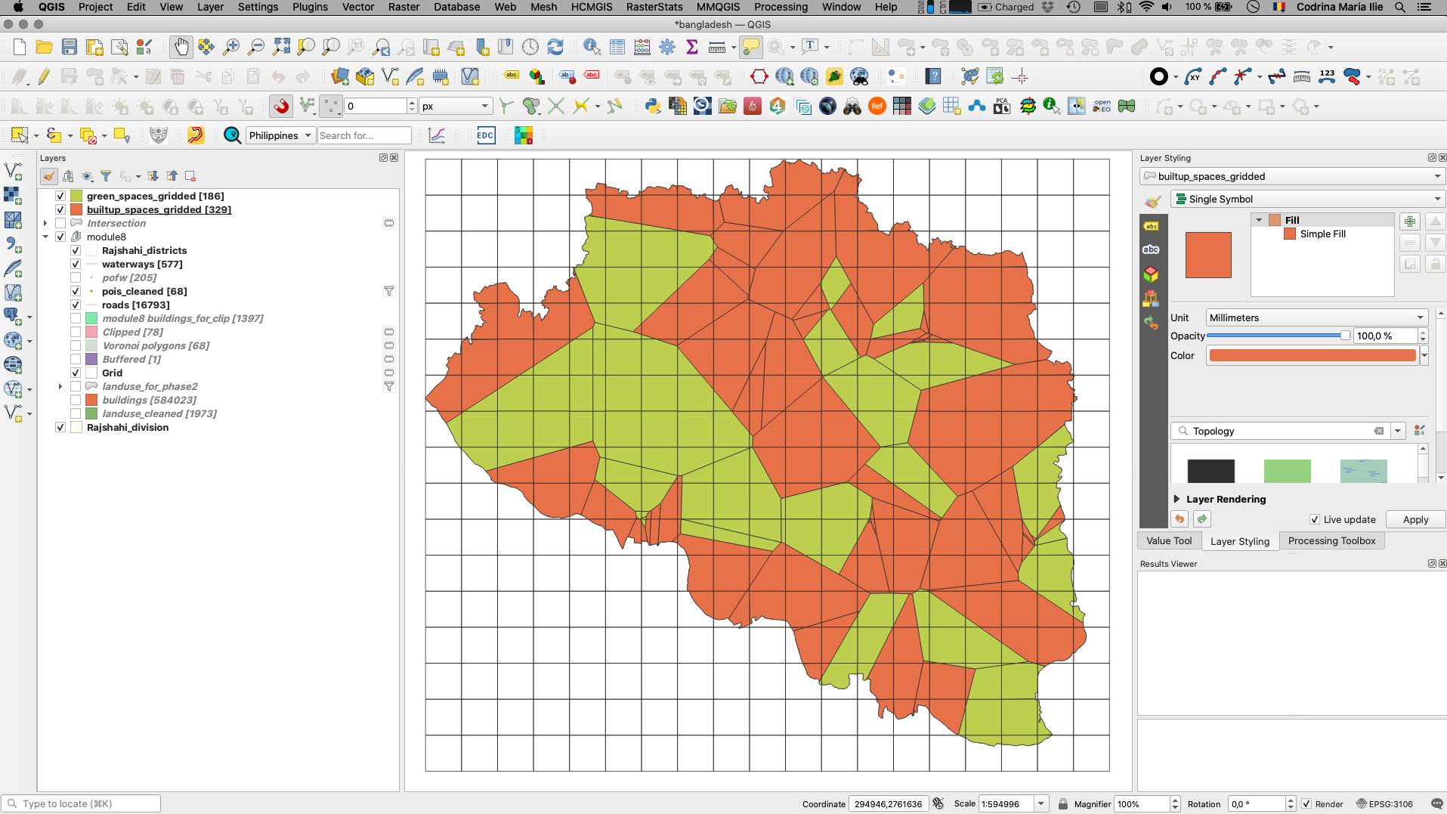Click the Zoom Out magnifier tool
Image resolution: width=1447 pixels, height=814 pixels.
[x=256, y=48]
